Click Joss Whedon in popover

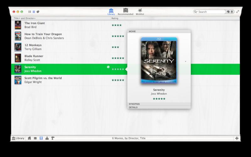[159, 94]
